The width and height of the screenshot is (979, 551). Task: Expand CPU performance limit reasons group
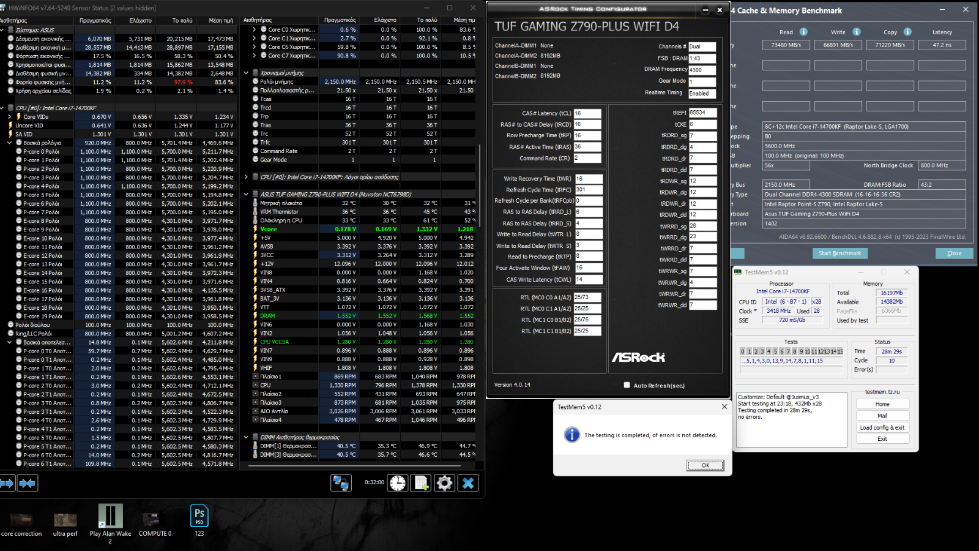[x=246, y=177]
